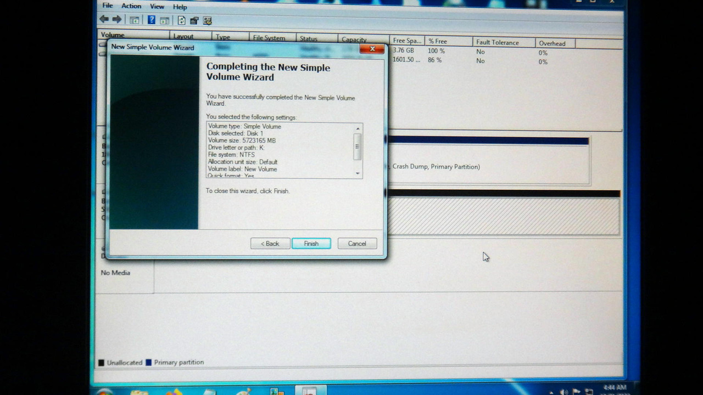Viewport: 703px width, 395px height.
Task: Click the 3.76 GB free space cell
Action: (404, 50)
